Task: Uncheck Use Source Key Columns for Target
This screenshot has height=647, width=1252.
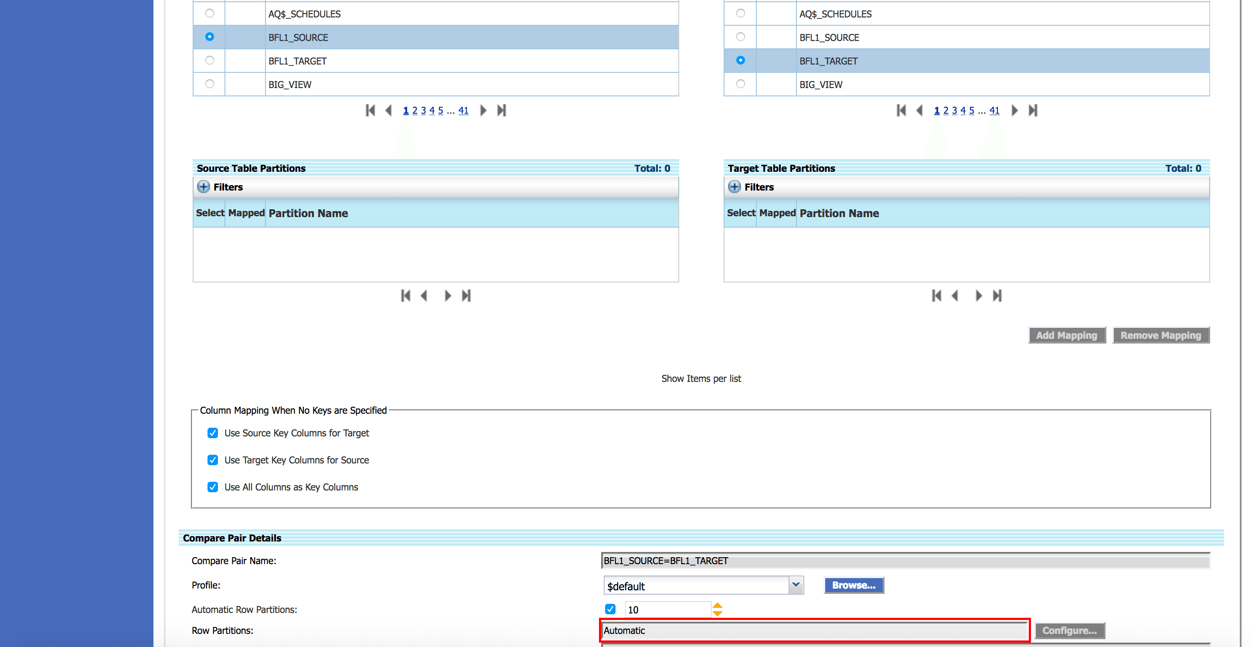Action: pyautogui.click(x=212, y=433)
